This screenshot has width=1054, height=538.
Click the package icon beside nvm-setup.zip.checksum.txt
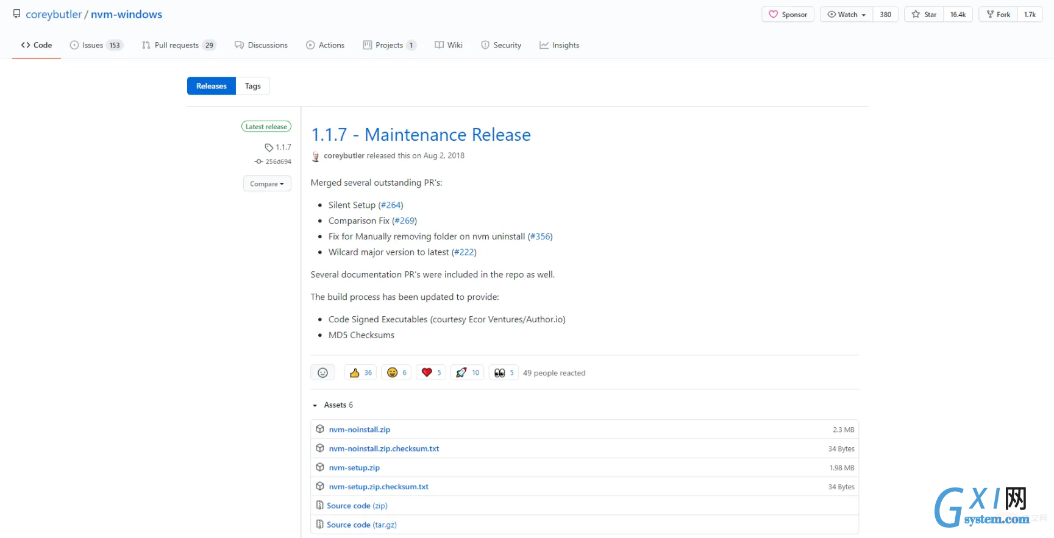click(x=320, y=486)
